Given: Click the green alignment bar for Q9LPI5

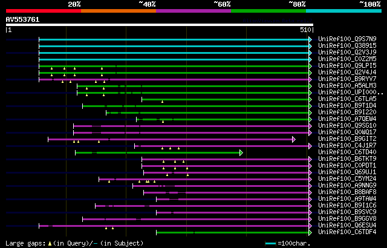Looking at the screenshot, I should tap(174, 66).
